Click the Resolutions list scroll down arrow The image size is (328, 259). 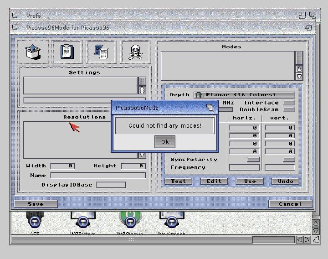142,155
